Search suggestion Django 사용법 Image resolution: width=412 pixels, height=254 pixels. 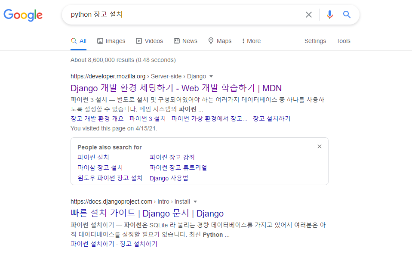(x=169, y=178)
